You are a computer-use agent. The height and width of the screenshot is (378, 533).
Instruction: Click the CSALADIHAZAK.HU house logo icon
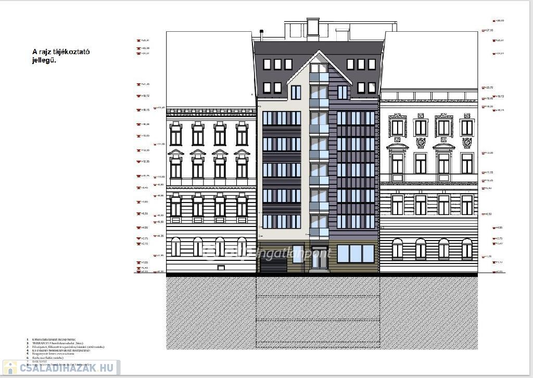(10, 367)
